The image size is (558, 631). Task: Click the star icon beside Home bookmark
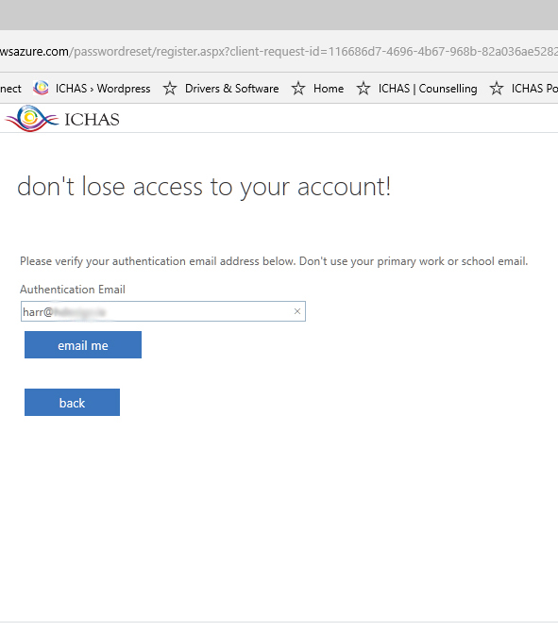[298, 88]
